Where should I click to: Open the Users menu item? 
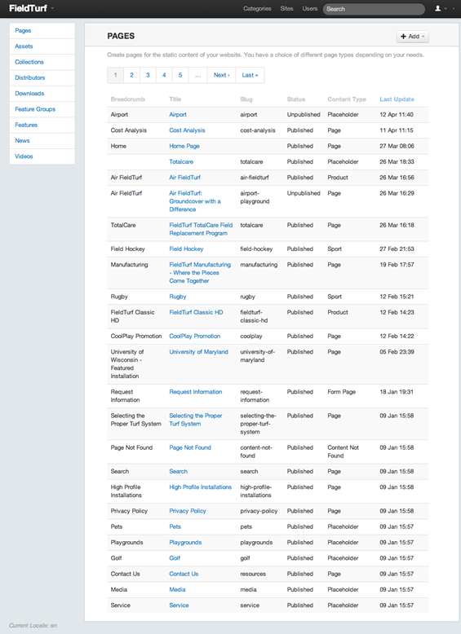pos(309,8)
